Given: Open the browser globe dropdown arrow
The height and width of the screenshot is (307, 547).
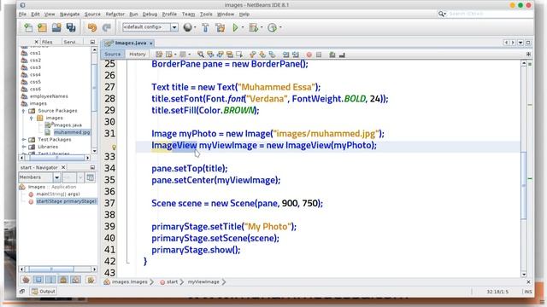Looking at the screenshot, I should tap(195, 27).
